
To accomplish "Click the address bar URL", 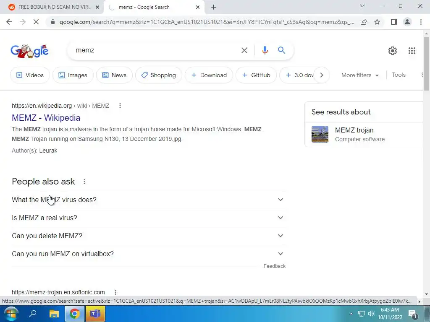I will point(207,22).
